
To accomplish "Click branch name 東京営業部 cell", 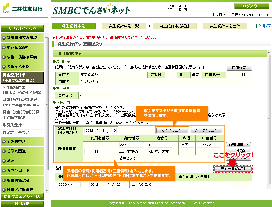I will click(x=113, y=75).
